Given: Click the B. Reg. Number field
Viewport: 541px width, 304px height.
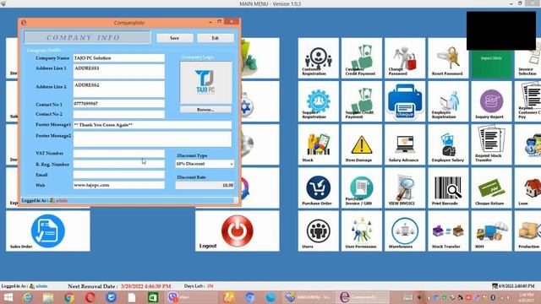Looking at the screenshot, I should click(118, 164).
